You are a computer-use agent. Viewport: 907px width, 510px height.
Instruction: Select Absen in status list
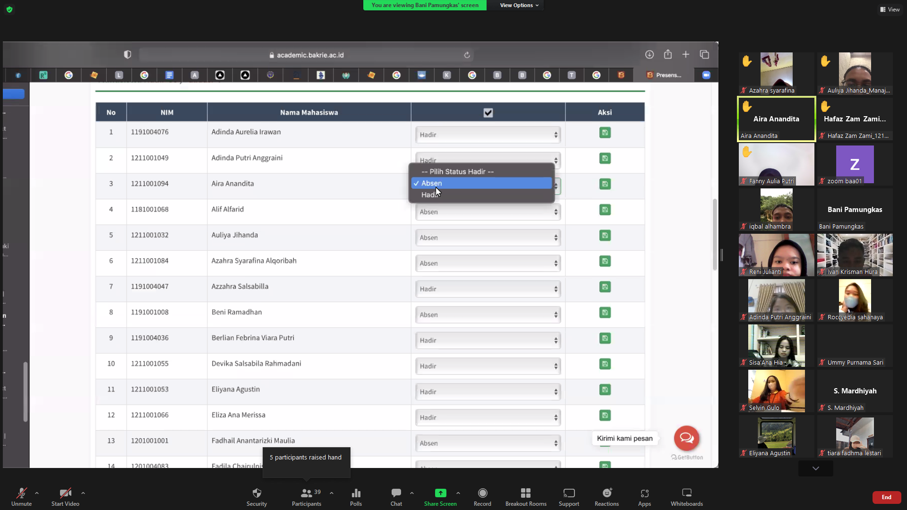(481, 183)
